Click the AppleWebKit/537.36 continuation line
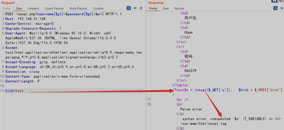 60,38
